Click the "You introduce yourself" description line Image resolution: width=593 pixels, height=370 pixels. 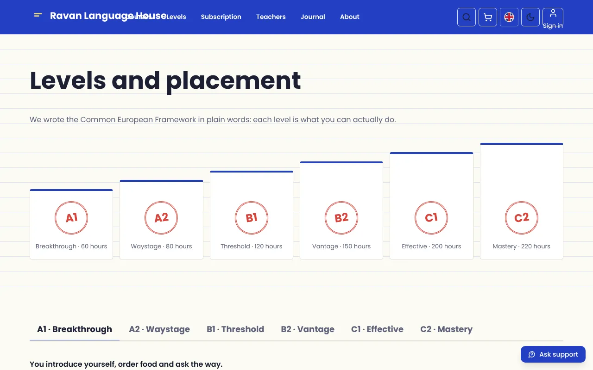126,364
